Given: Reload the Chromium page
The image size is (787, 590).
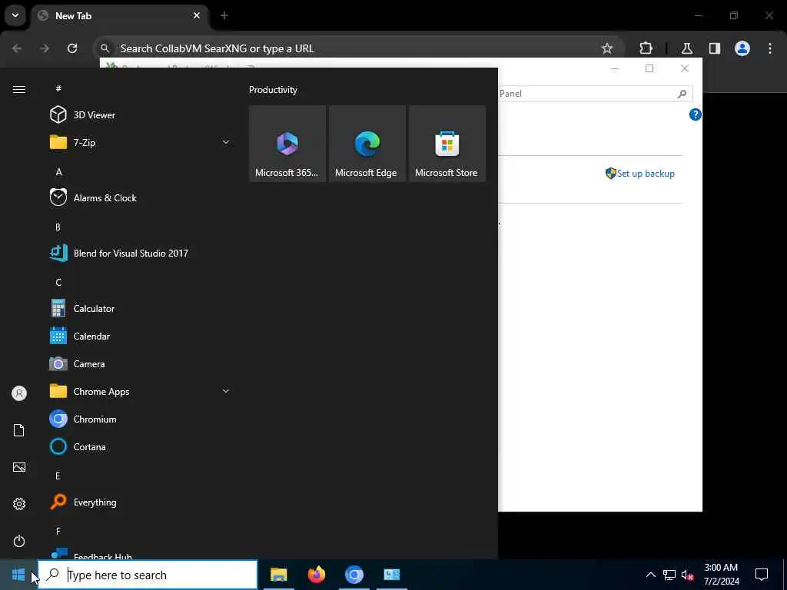Looking at the screenshot, I should [x=72, y=48].
